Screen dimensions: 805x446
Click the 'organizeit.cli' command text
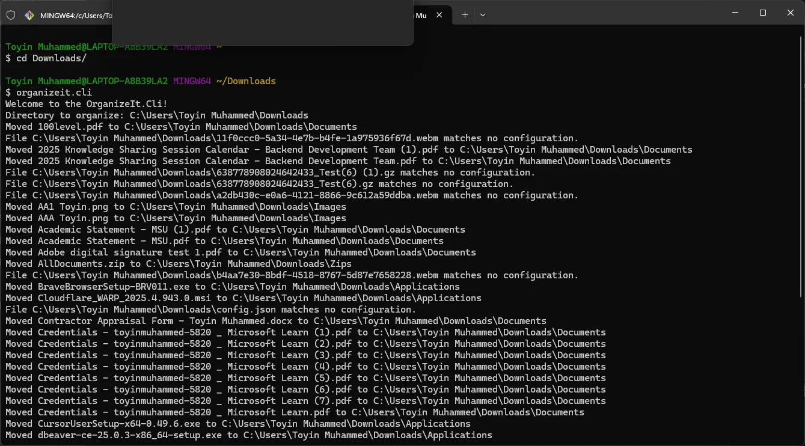pyautogui.click(x=54, y=93)
